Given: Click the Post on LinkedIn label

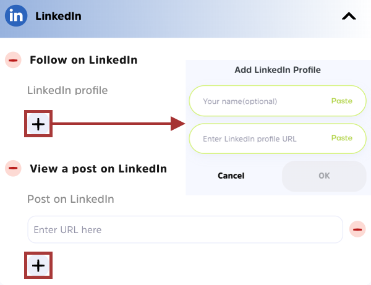Looking at the screenshot, I should point(70,198).
